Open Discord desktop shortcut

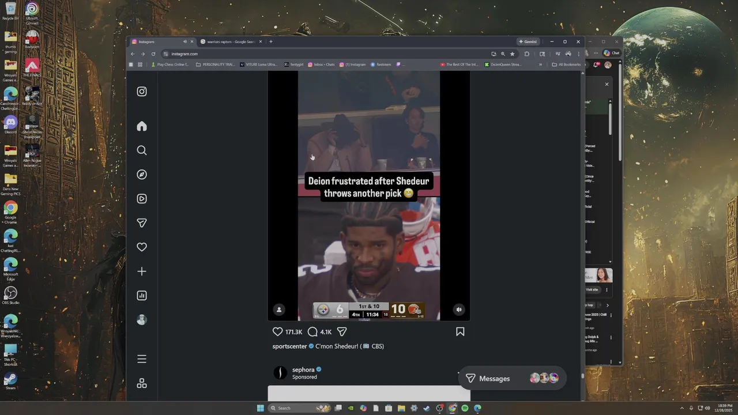coord(10,124)
